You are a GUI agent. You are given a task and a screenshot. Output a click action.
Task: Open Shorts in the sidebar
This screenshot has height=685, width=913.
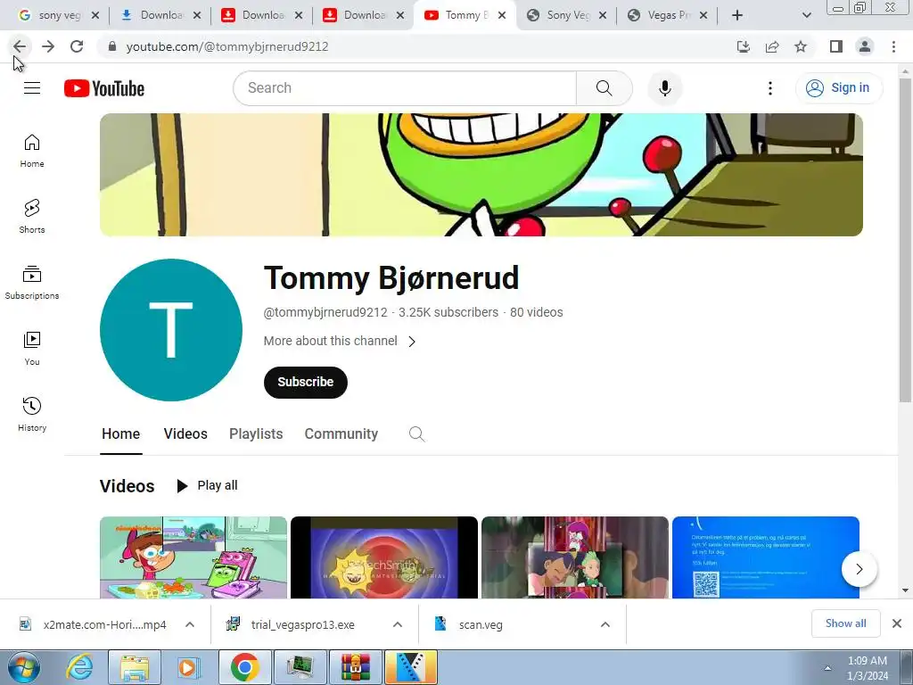32,217
